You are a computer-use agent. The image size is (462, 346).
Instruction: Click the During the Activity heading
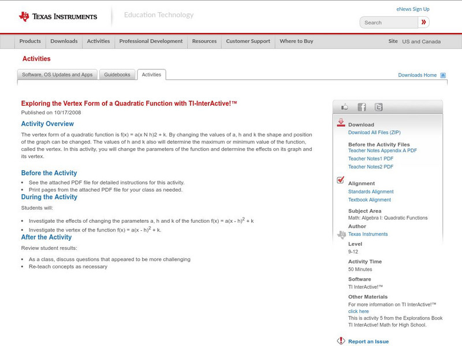click(x=49, y=197)
